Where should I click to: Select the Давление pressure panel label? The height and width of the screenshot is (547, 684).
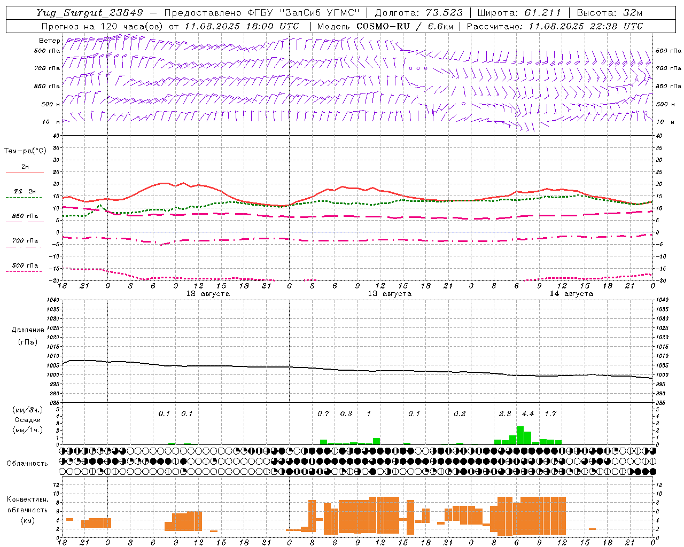28,330
